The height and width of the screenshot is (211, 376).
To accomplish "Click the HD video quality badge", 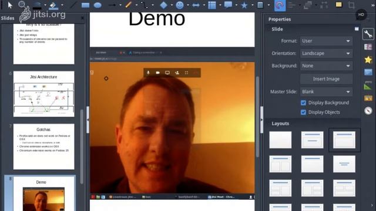I will click(361, 15).
